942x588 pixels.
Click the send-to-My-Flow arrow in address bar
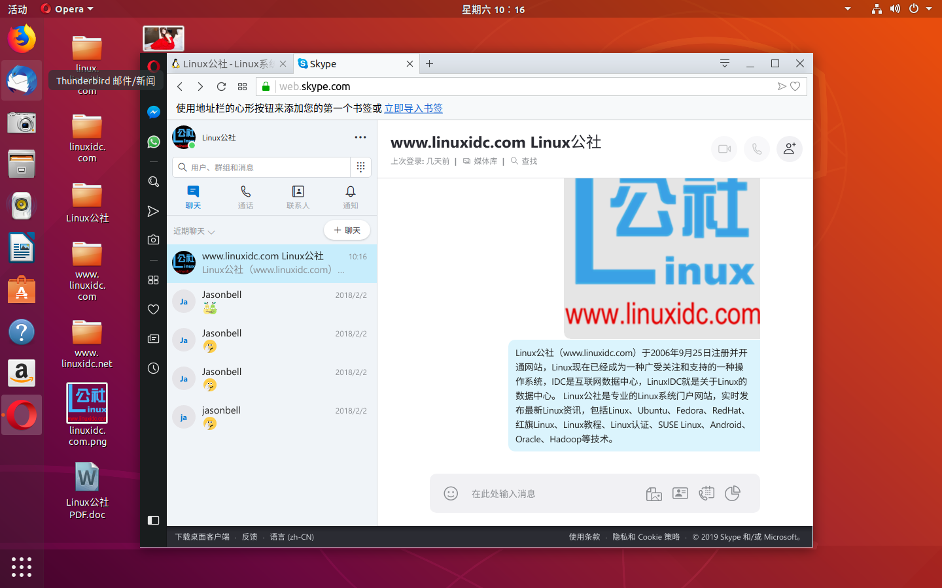[782, 86]
